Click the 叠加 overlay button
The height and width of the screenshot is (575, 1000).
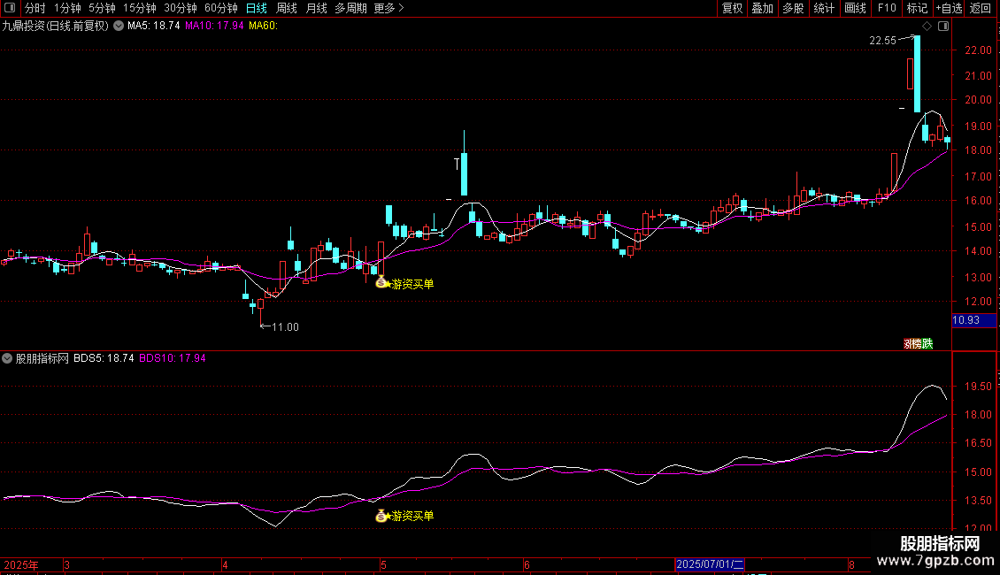pyautogui.click(x=762, y=8)
